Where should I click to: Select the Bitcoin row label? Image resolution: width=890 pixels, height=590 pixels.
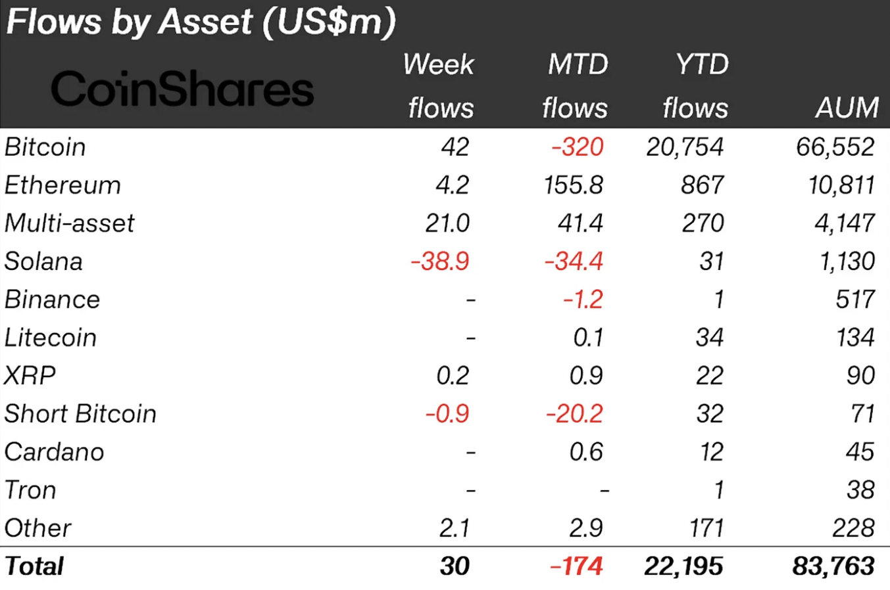click(45, 147)
